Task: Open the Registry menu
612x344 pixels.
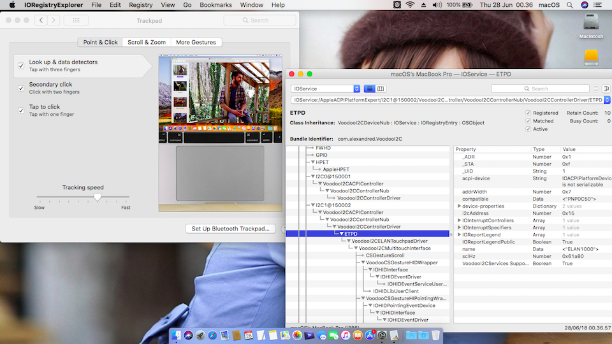Action: pyautogui.click(x=140, y=4)
